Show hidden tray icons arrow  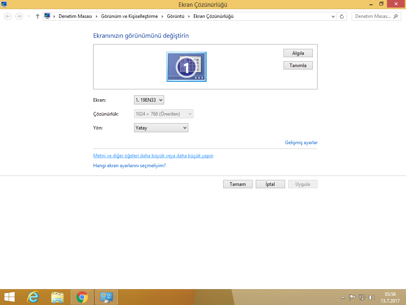point(343,297)
